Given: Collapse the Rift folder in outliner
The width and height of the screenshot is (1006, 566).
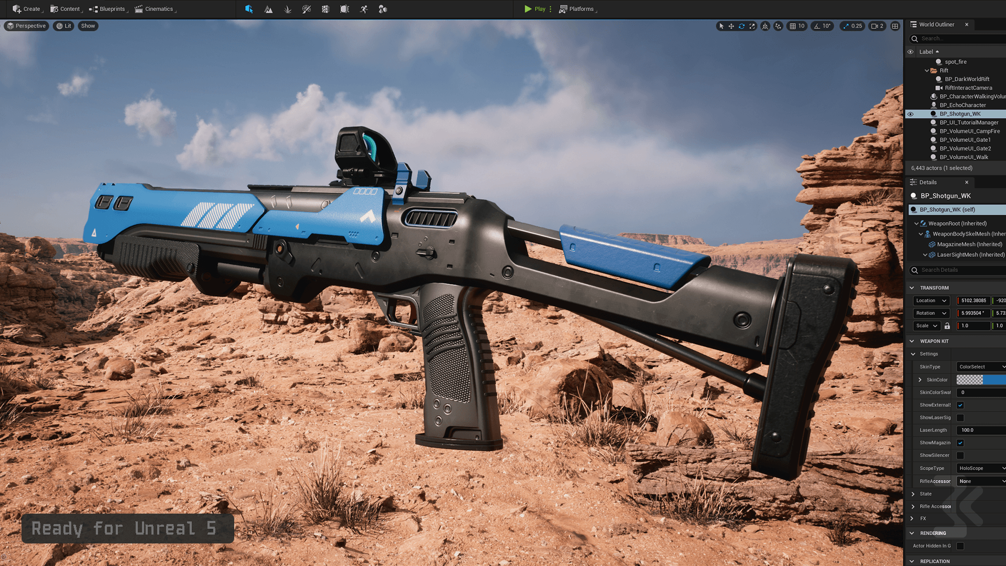Looking at the screenshot, I should coord(927,70).
